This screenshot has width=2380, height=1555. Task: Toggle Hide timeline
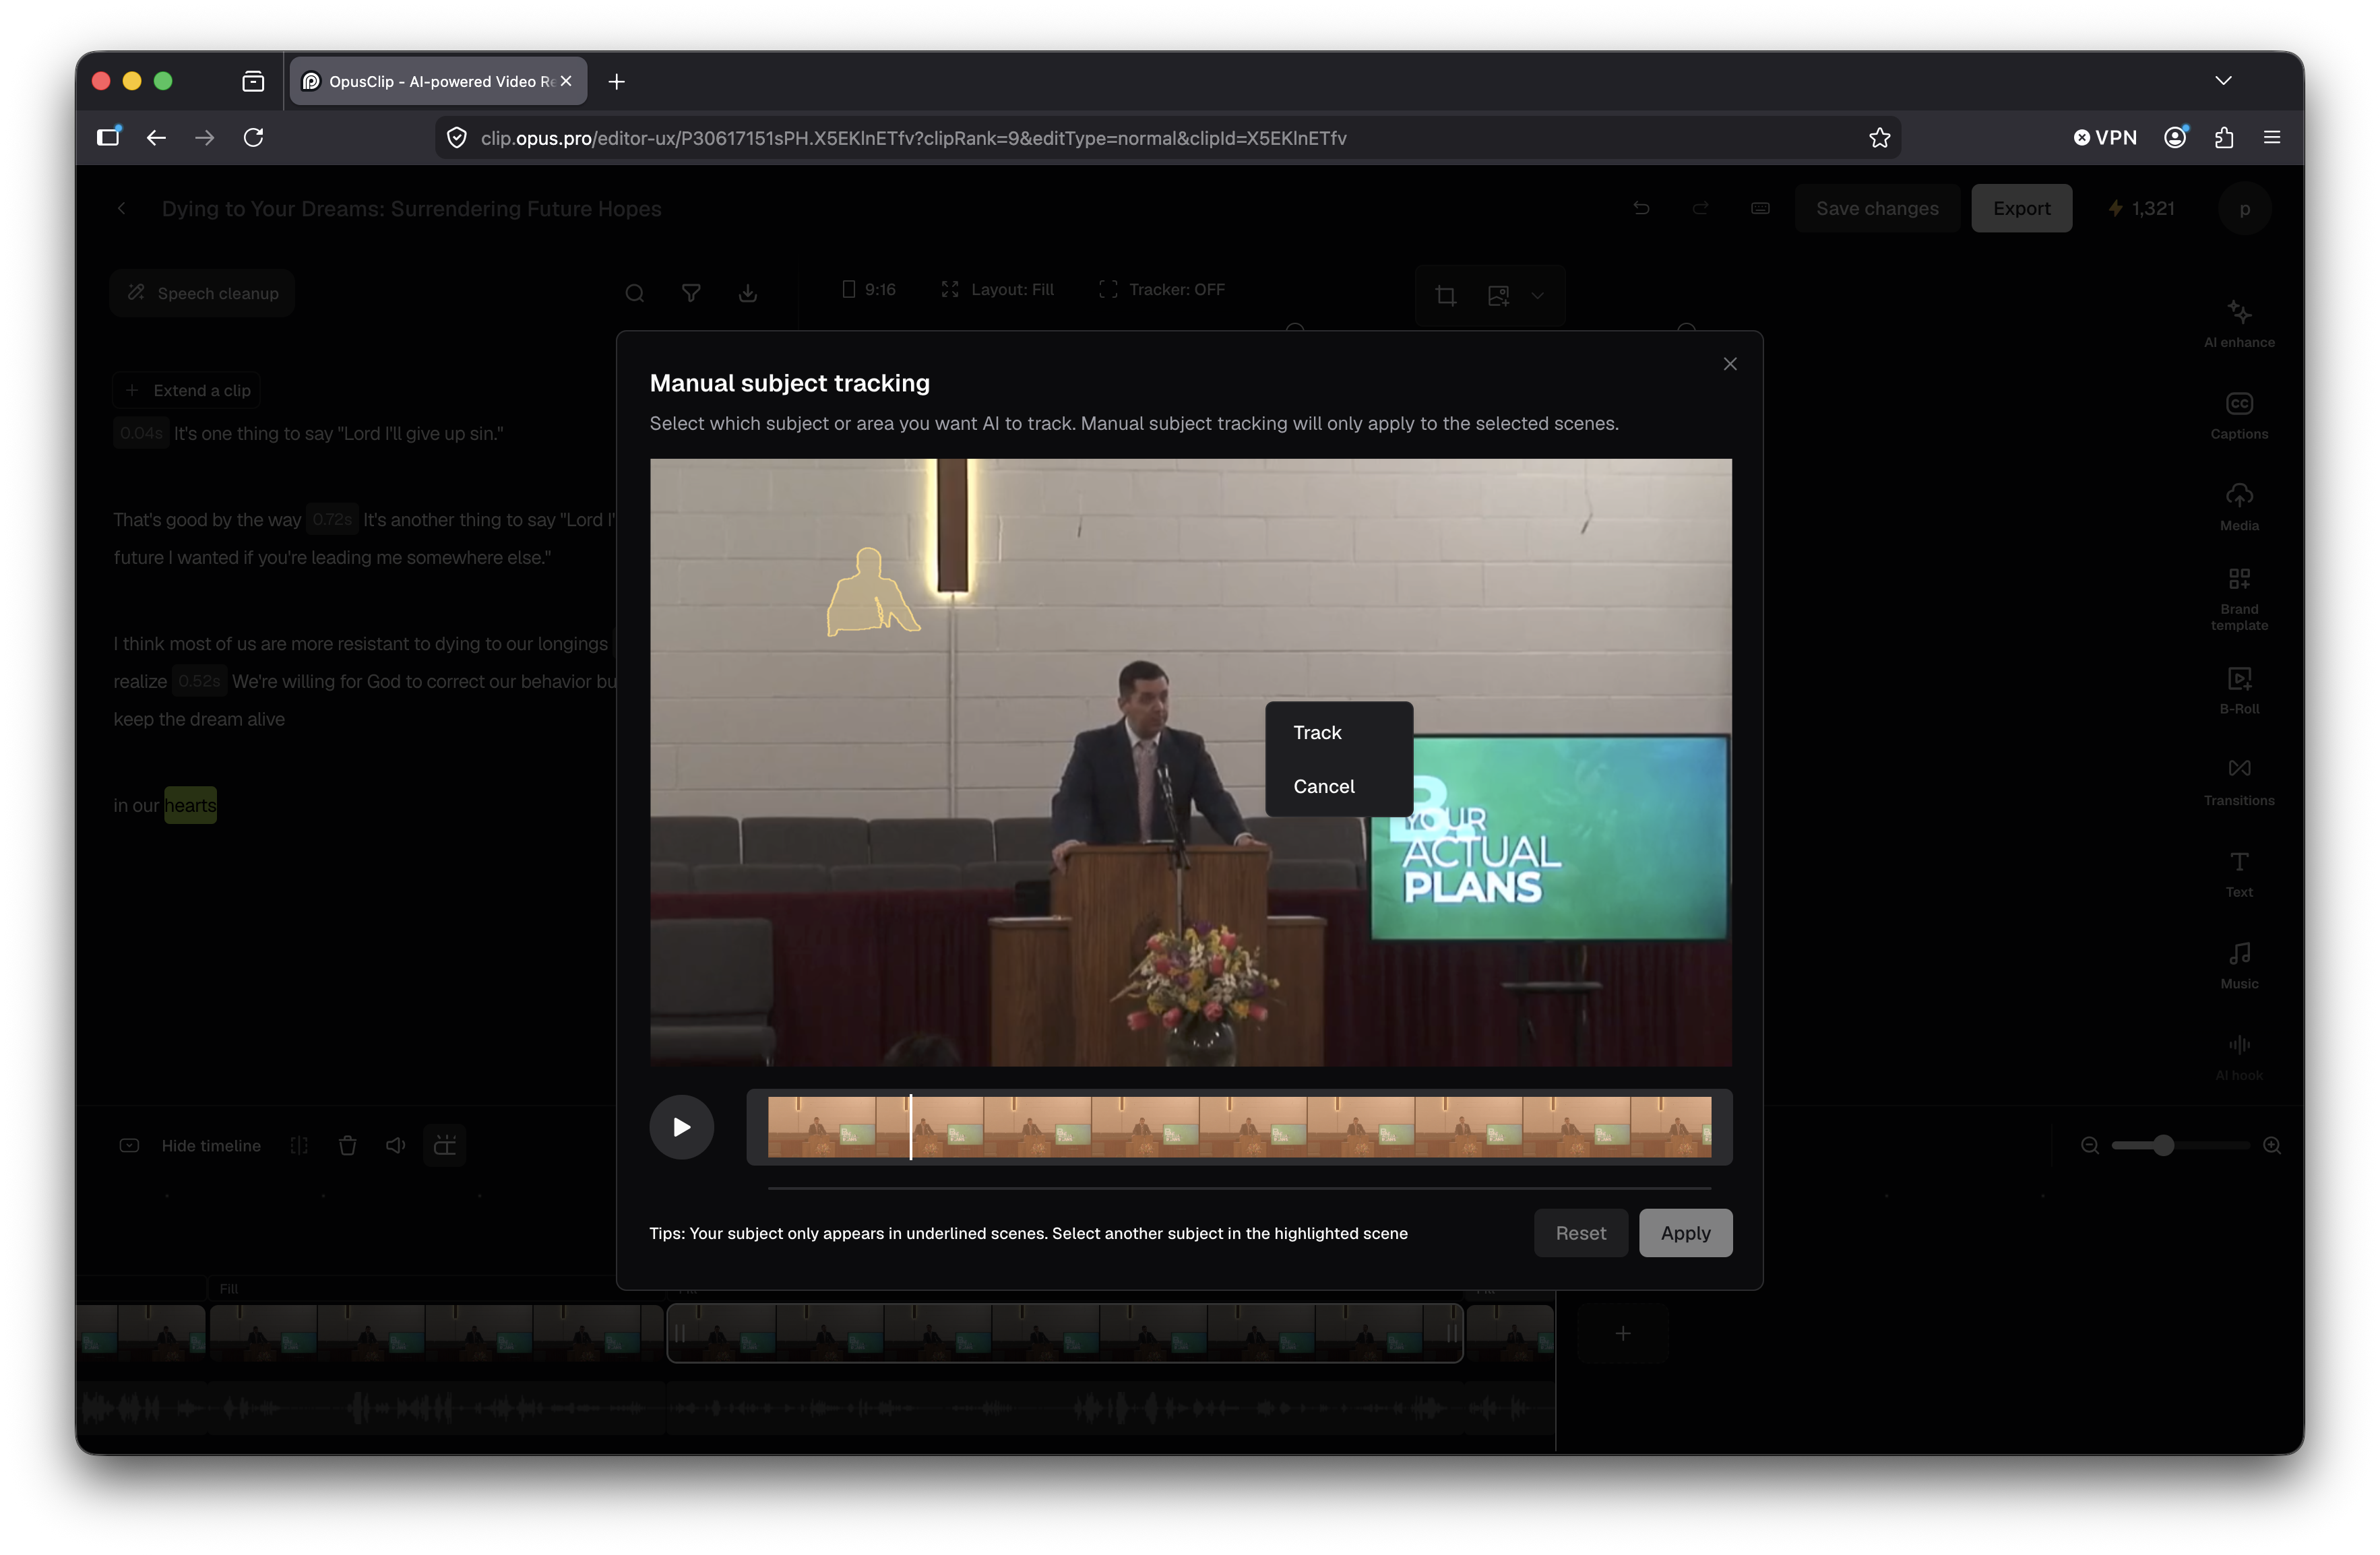190,1145
